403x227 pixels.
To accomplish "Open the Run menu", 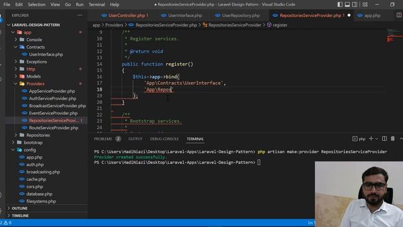I will point(79,4).
